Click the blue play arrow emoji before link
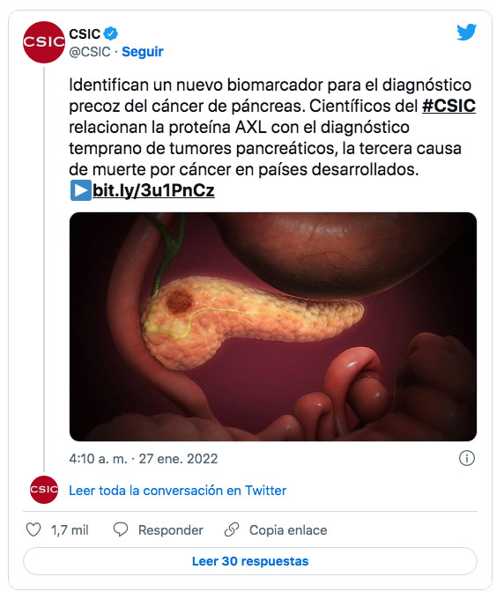Viewport: 504px width, 599px height. click(81, 190)
